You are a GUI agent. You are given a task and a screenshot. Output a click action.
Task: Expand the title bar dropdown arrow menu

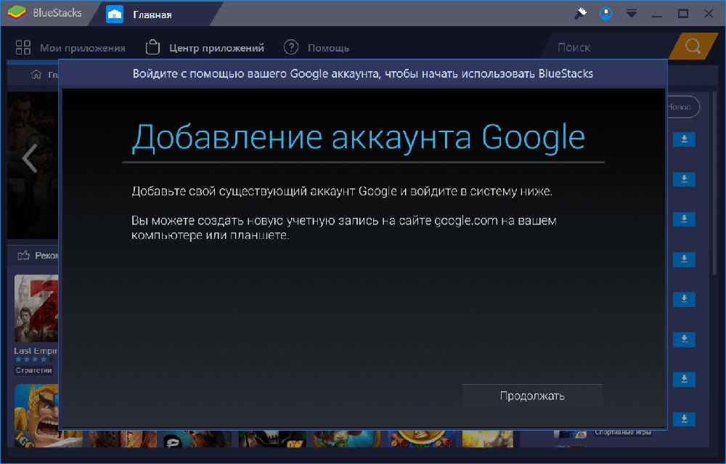click(x=632, y=14)
